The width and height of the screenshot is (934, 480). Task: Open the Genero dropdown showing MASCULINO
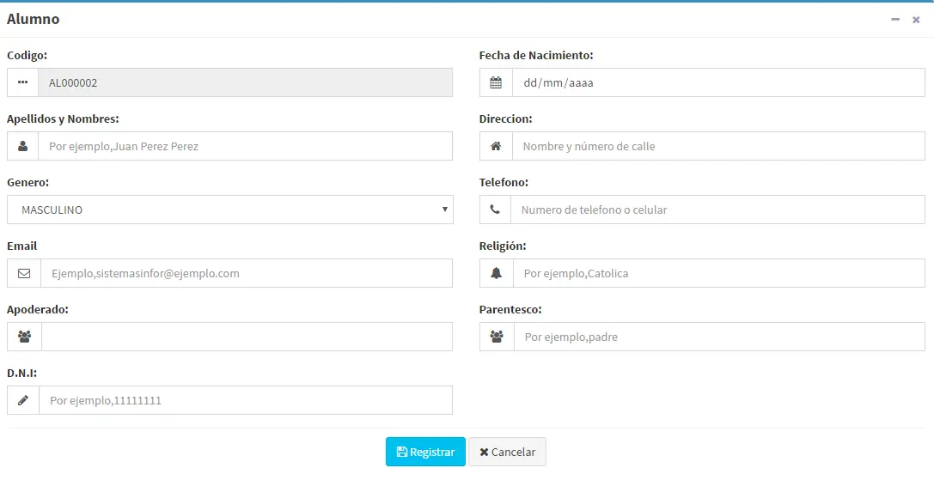pyautogui.click(x=230, y=210)
